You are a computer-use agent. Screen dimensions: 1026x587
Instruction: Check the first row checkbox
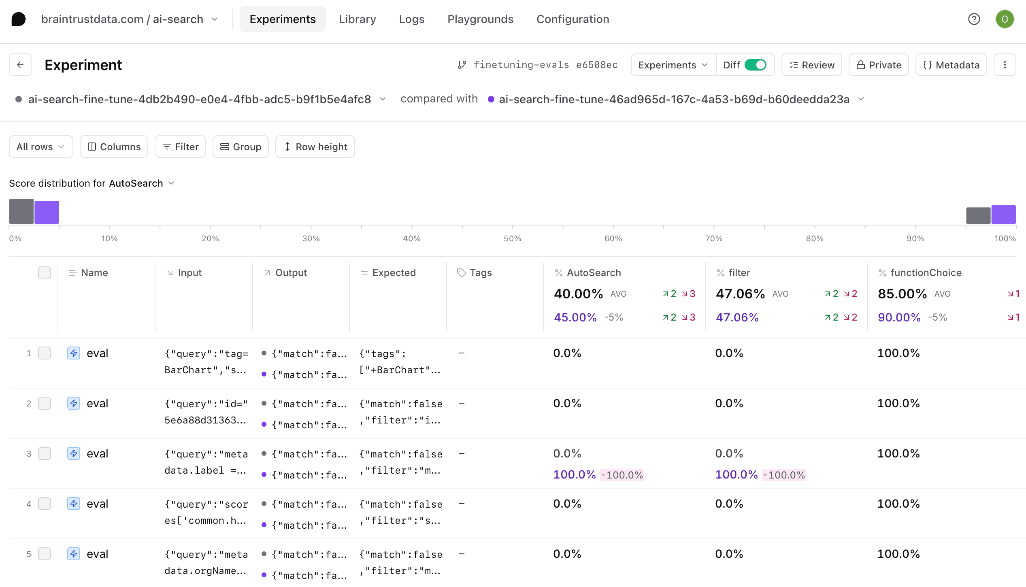(x=44, y=352)
